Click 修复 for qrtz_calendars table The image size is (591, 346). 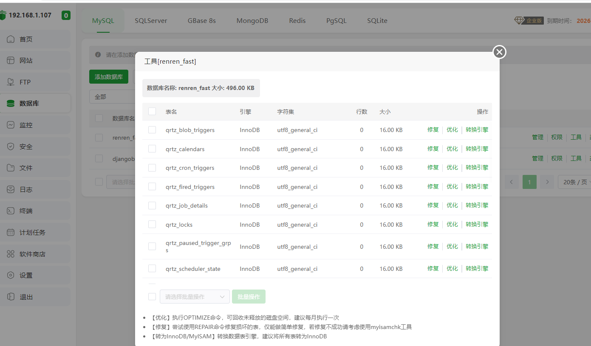pyautogui.click(x=433, y=149)
